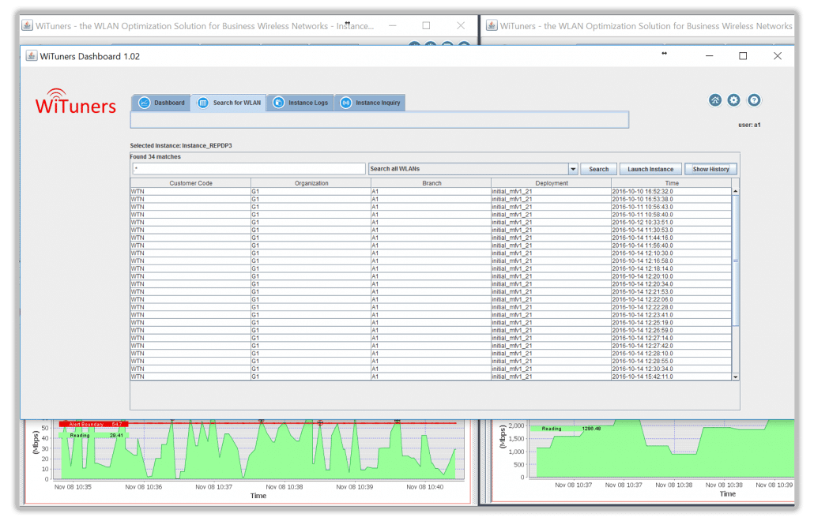Select the row timed 2016-10-11 10:58:40.0
814x521 pixels.
pos(431,215)
